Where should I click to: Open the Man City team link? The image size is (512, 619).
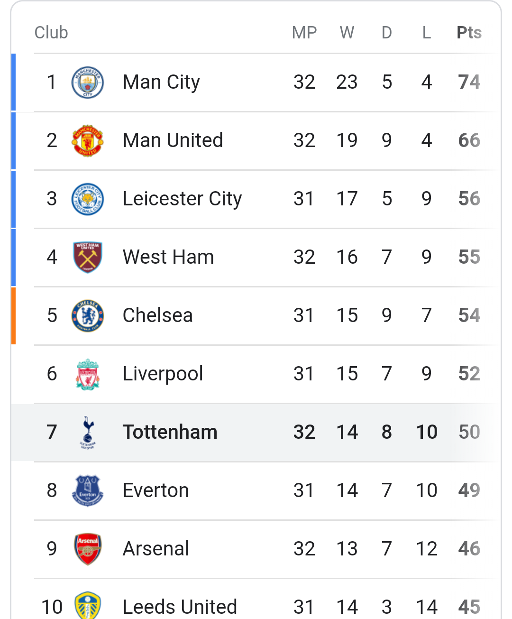pyautogui.click(x=161, y=82)
